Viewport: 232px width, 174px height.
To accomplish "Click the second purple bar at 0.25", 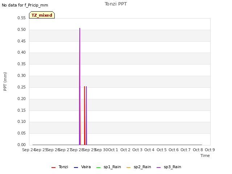I will tap(86, 116).
